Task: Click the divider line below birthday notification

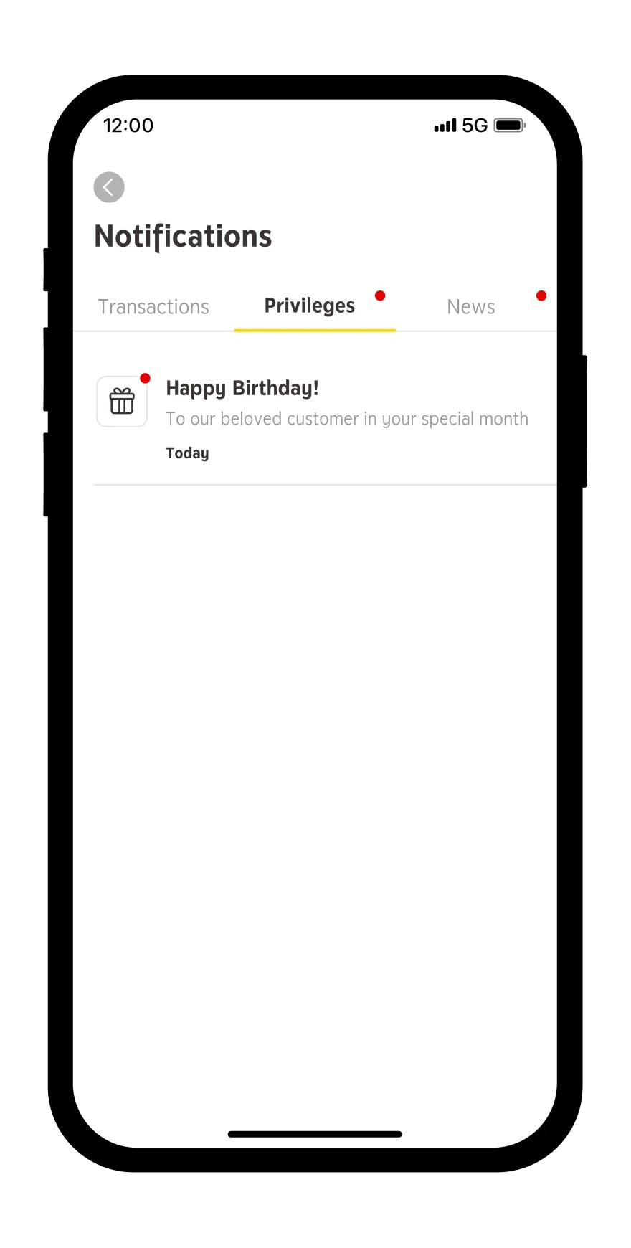Action: [x=325, y=485]
